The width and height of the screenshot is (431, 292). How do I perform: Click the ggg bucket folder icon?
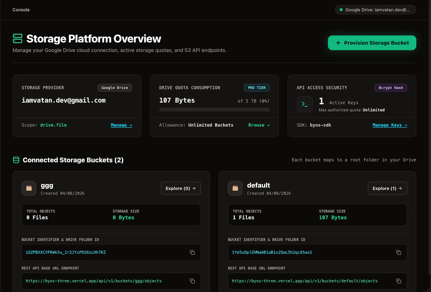click(29, 188)
